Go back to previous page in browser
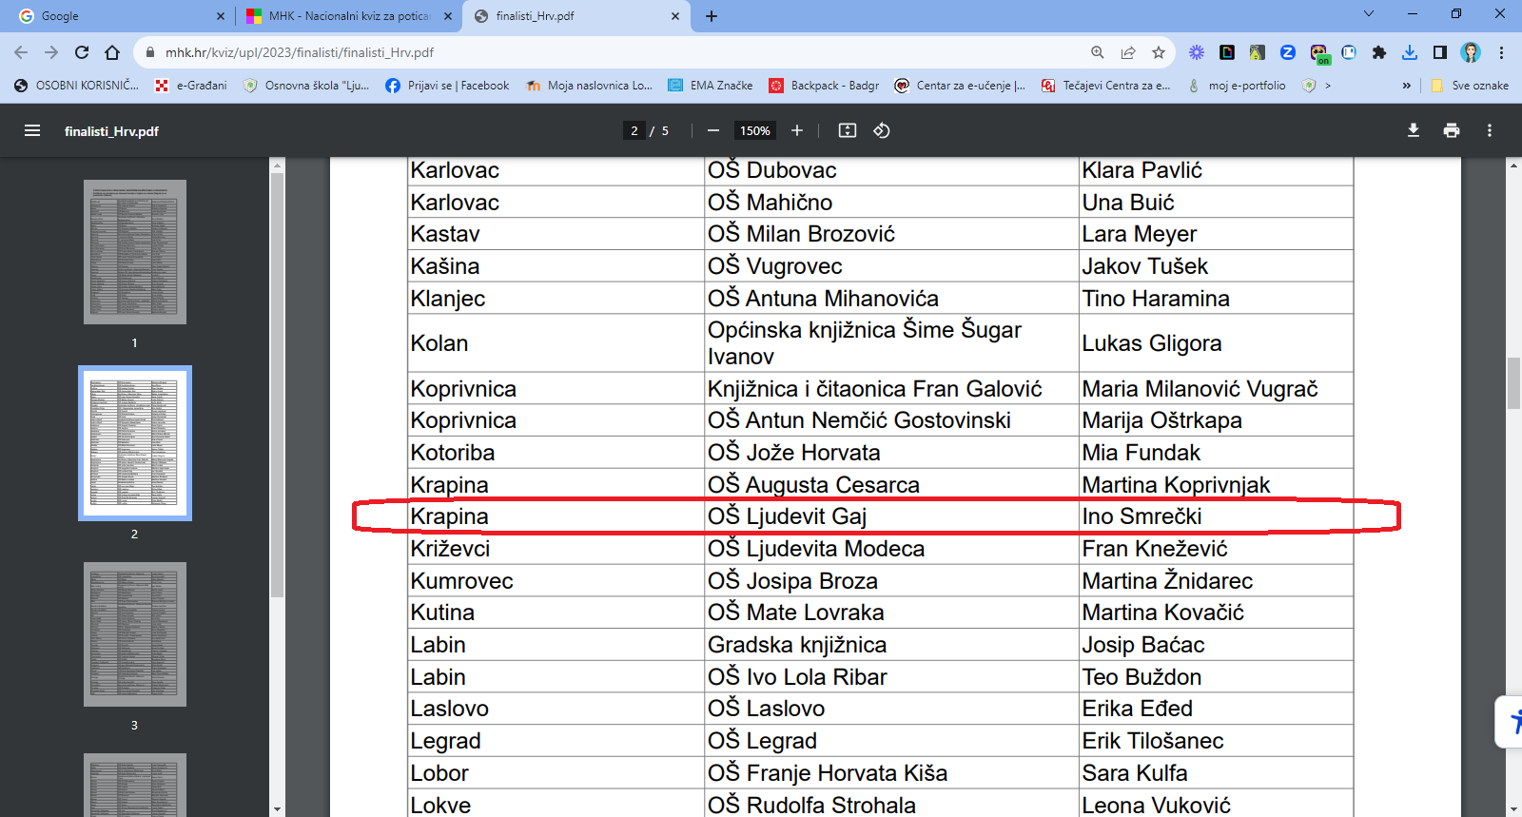 [x=21, y=52]
